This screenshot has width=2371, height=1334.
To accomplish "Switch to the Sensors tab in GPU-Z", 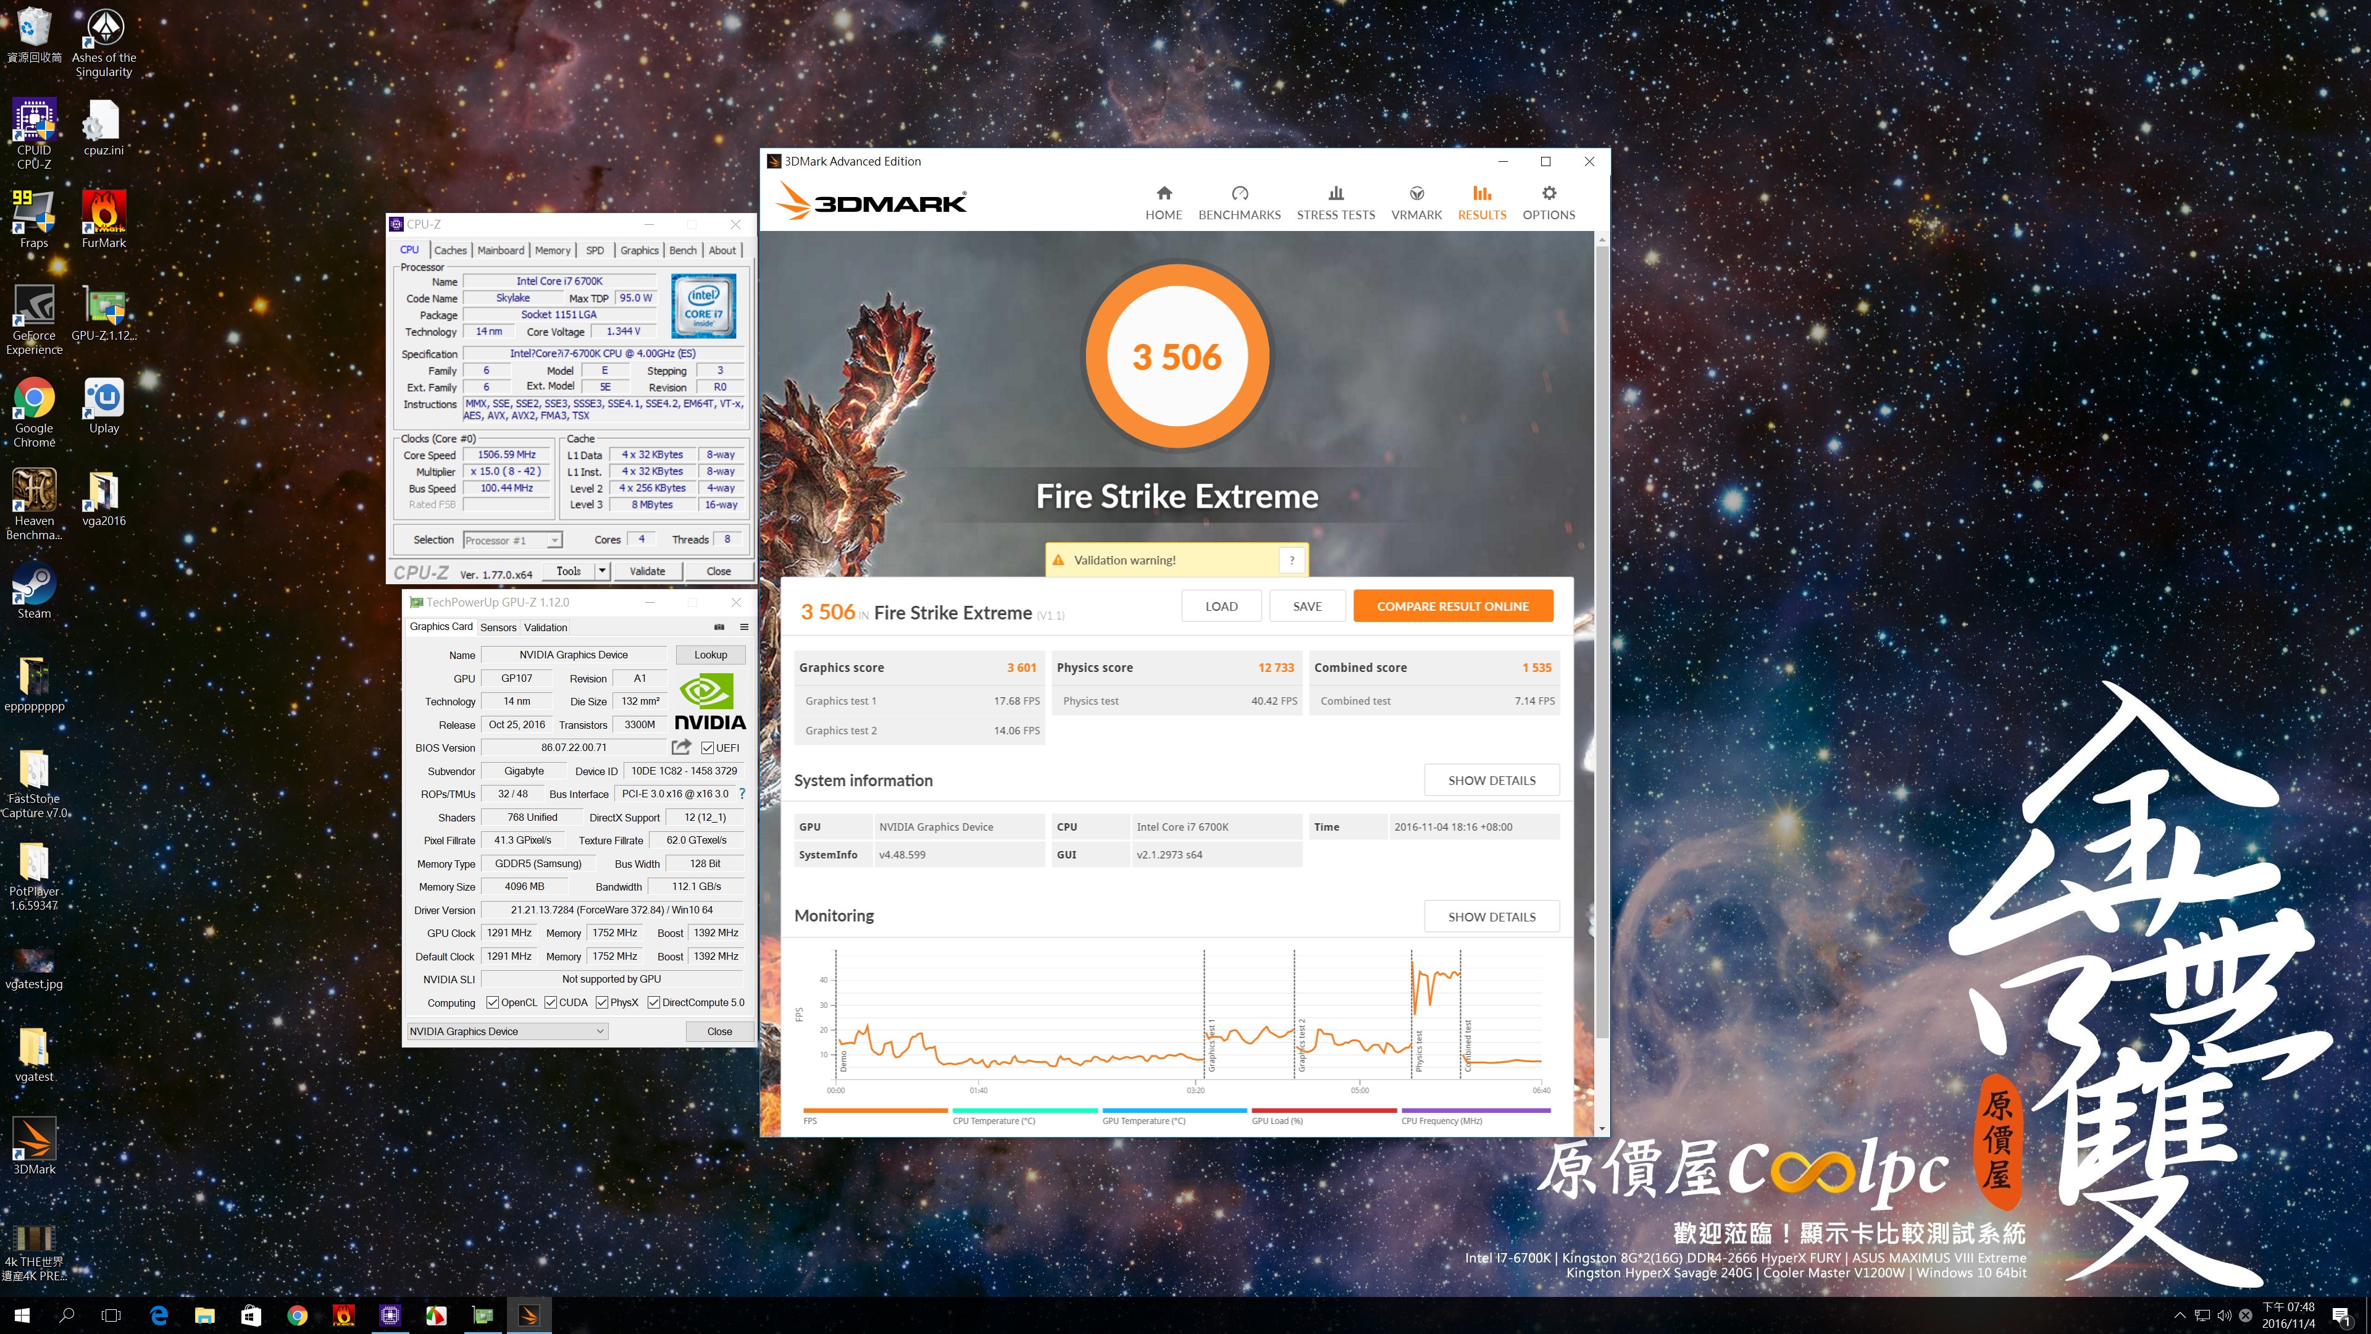I will [498, 628].
